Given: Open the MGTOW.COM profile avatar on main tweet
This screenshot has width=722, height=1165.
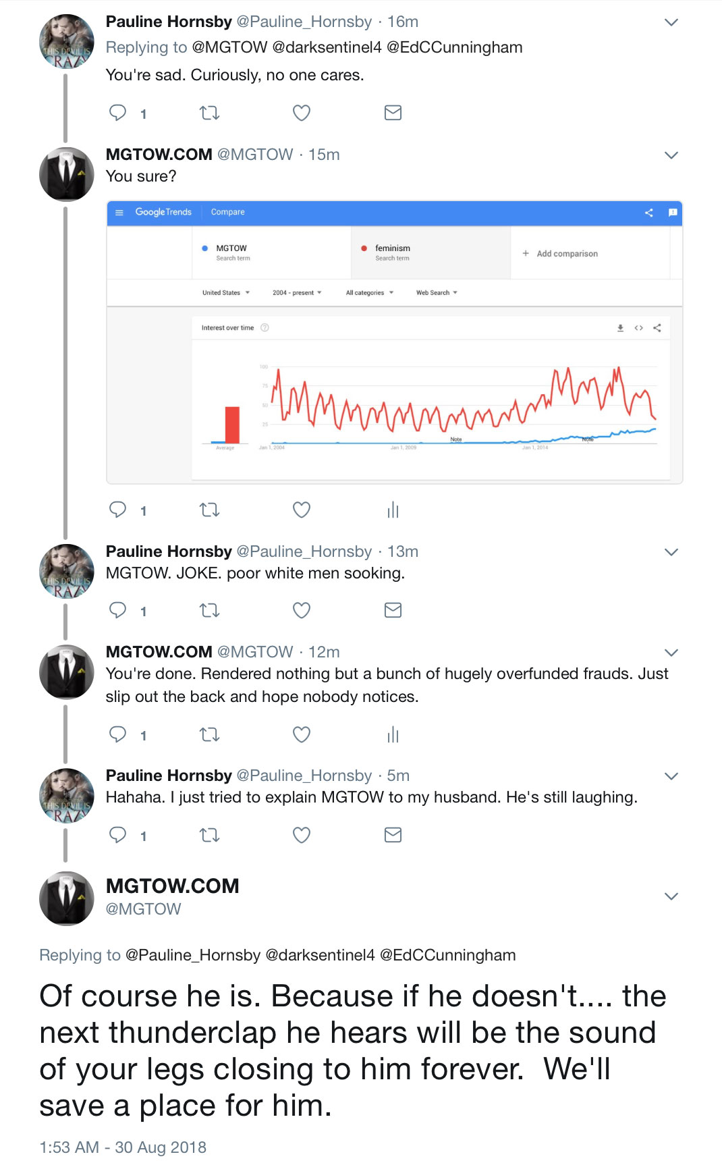Looking at the screenshot, I should (66, 898).
